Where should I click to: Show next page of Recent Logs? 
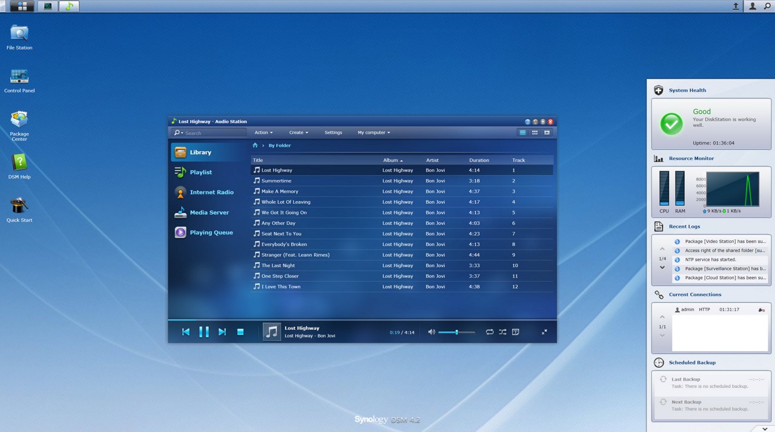[662, 268]
